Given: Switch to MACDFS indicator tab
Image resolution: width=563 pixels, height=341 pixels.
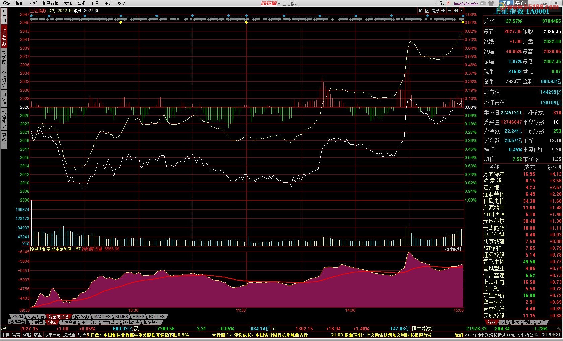Looking at the screenshot, I should pos(102,317).
